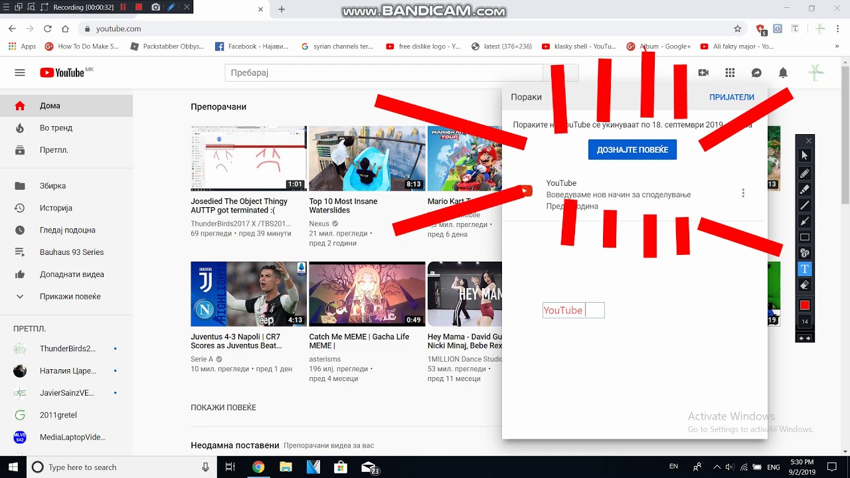Screen dimensions: 850x478
Task: Open File Explorer from the taskbar
Action: [286, 467]
